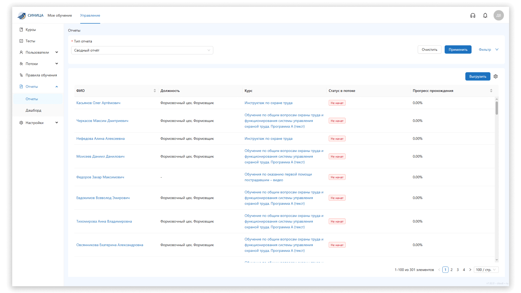Open Дашборд submenu item
521x293 pixels.
tap(33, 110)
